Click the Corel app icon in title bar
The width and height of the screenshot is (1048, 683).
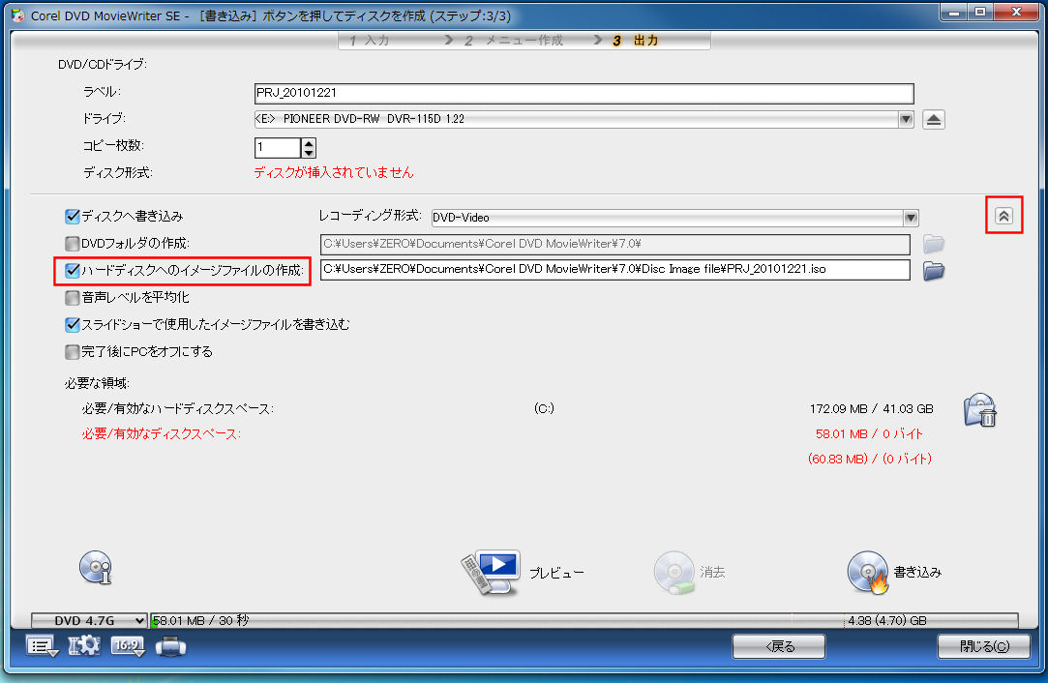18,15
